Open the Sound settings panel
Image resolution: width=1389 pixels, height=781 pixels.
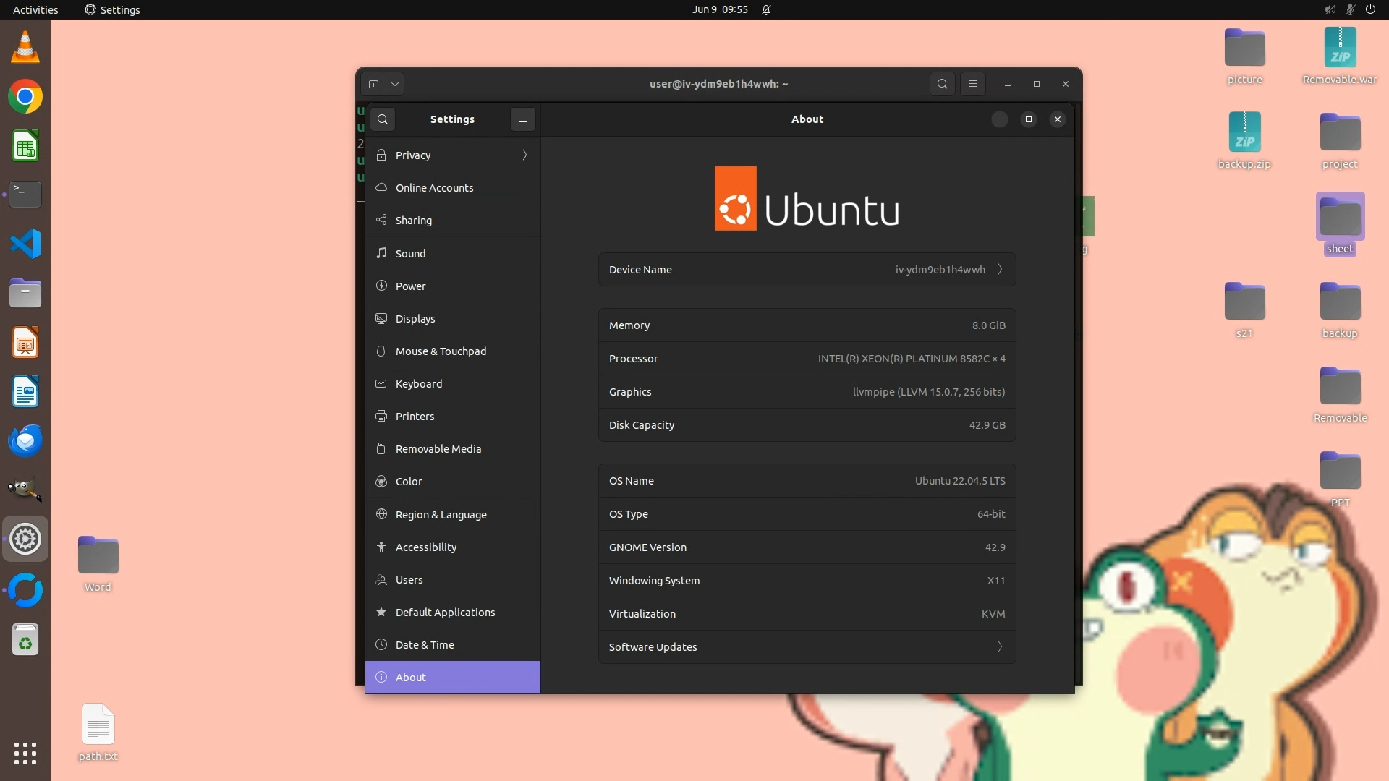(410, 253)
